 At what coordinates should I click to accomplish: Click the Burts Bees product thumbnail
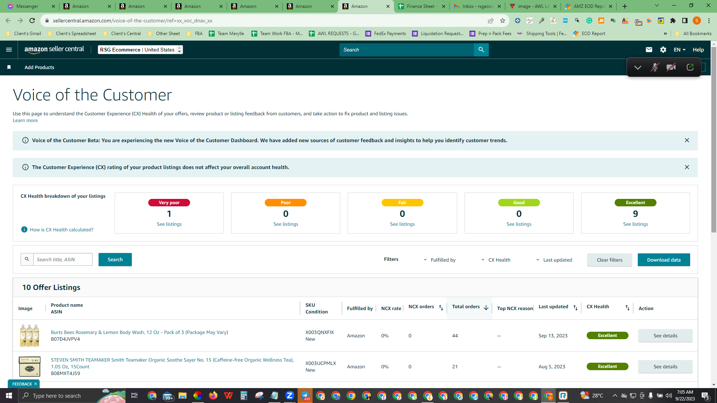point(30,335)
